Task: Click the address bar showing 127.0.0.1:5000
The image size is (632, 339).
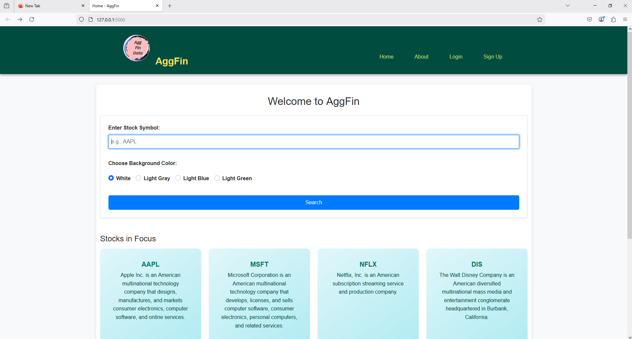Action: pos(310,19)
